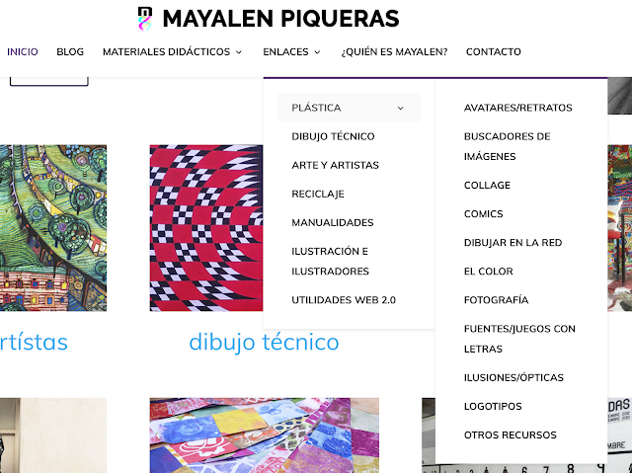
Task: Go to the Inicio menu item
Action: (23, 51)
